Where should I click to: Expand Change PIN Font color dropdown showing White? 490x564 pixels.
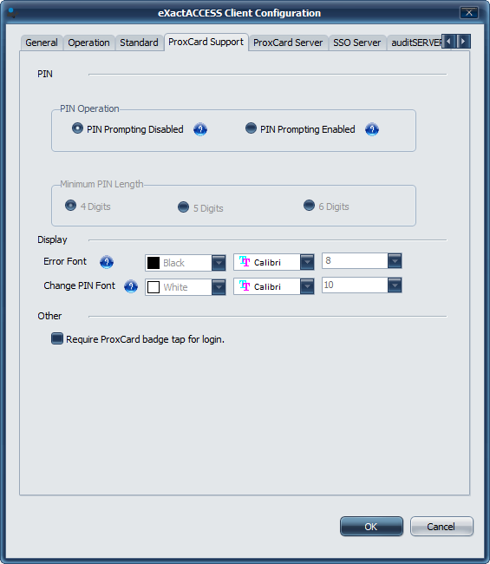point(219,287)
